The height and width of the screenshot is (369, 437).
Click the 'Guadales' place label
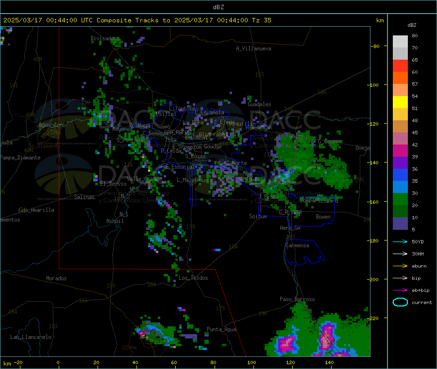click(259, 104)
